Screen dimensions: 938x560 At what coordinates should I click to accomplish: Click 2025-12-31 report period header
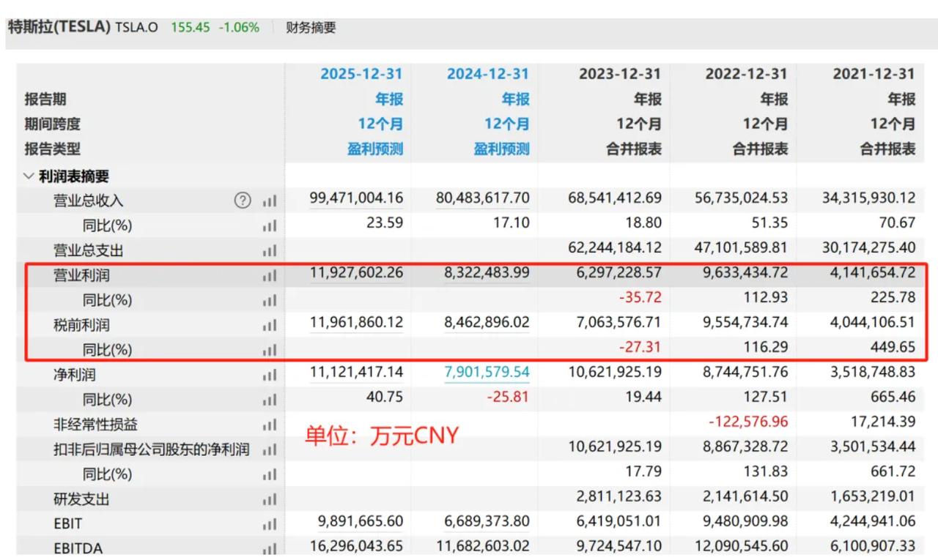(x=361, y=74)
